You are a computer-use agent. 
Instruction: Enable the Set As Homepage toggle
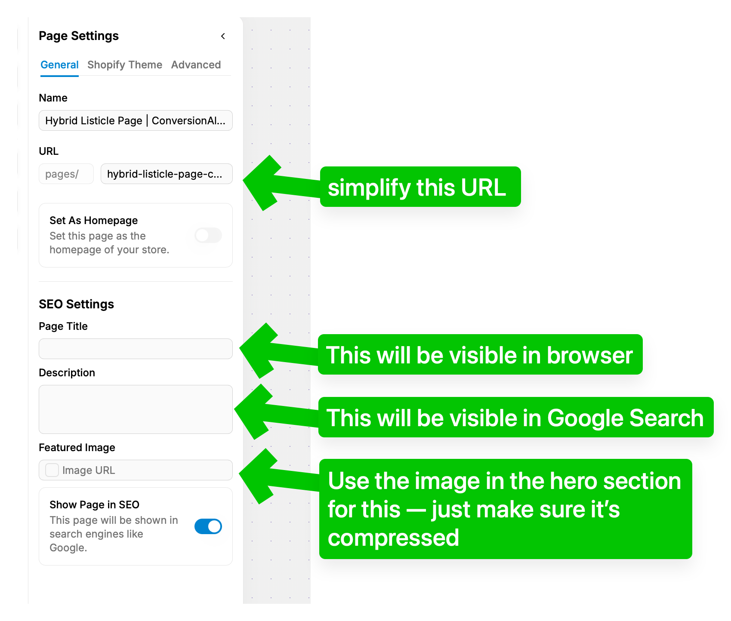click(x=208, y=235)
